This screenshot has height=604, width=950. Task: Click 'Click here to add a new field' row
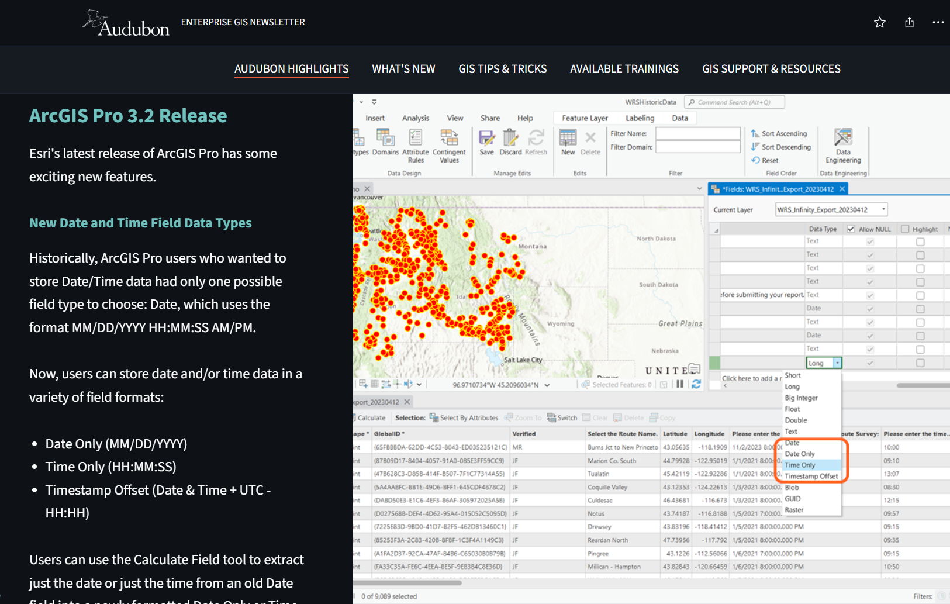pyautogui.click(x=751, y=378)
